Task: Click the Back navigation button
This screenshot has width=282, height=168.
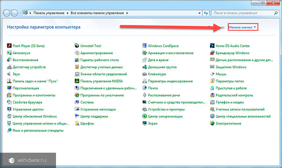Action: point(7,13)
